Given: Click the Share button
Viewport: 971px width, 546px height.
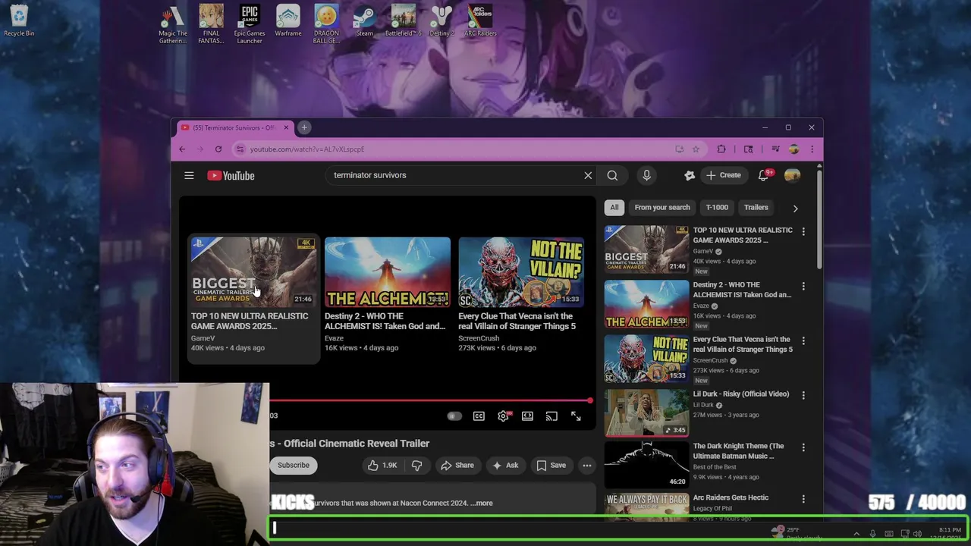Looking at the screenshot, I should [457, 465].
